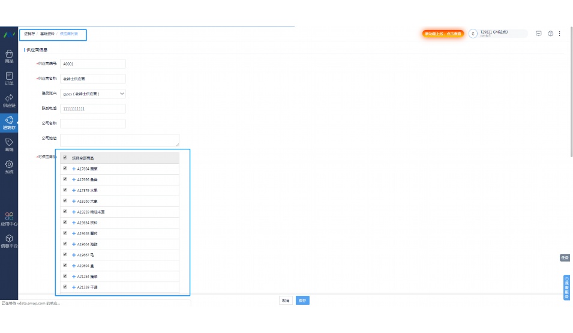Click the 公司名称 input field
The width and height of the screenshot is (573, 333).
(x=93, y=124)
